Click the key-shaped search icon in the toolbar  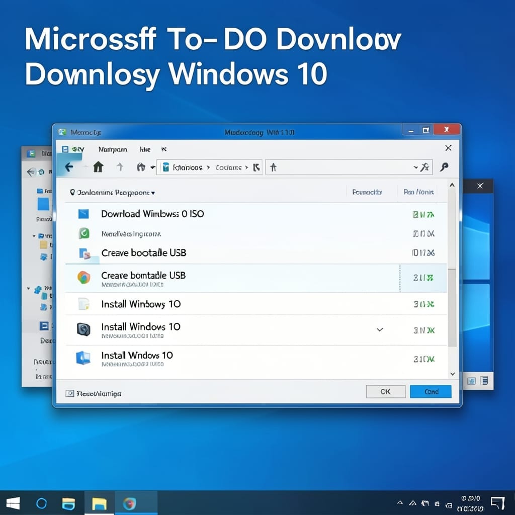pos(445,167)
